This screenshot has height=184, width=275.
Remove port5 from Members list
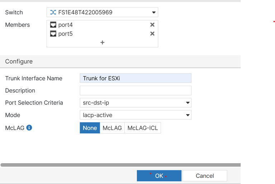coord(152,34)
